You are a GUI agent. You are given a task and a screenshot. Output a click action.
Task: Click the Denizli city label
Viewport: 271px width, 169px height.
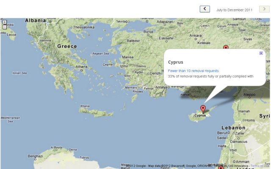pyautogui.click(x=155, y=73)
